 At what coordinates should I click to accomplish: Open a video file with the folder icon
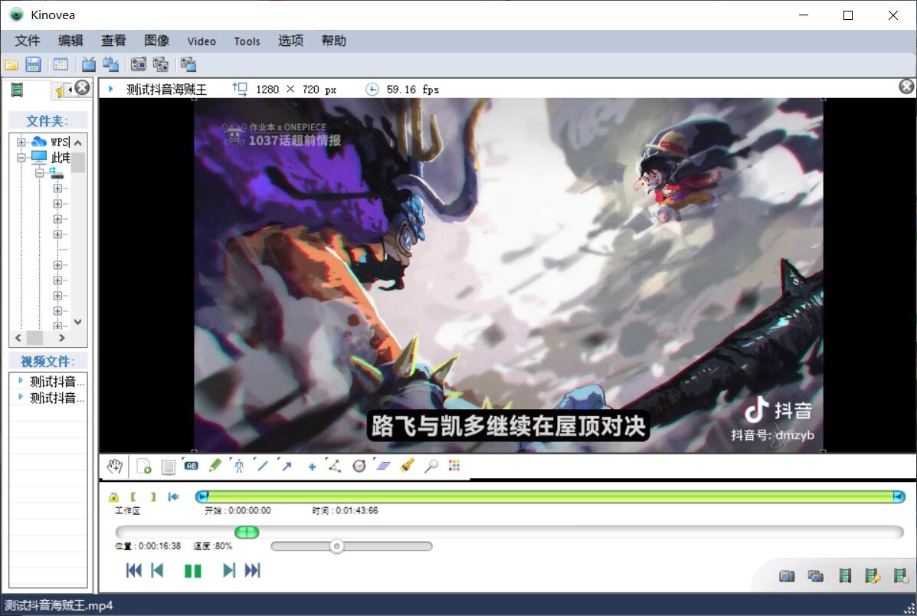click(11, 64)
